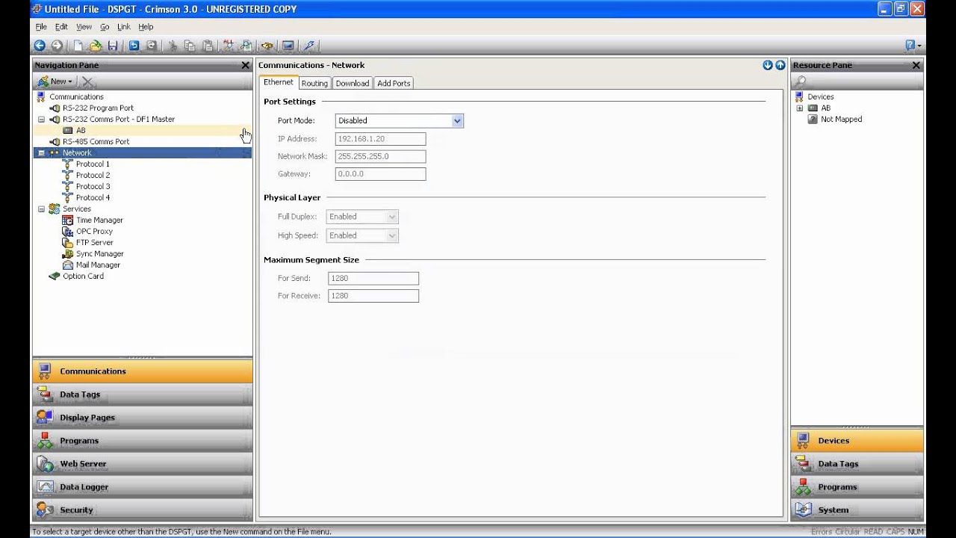Open the High Speed dropdown
Screen dimensions: 956x538
click(392, 235)
